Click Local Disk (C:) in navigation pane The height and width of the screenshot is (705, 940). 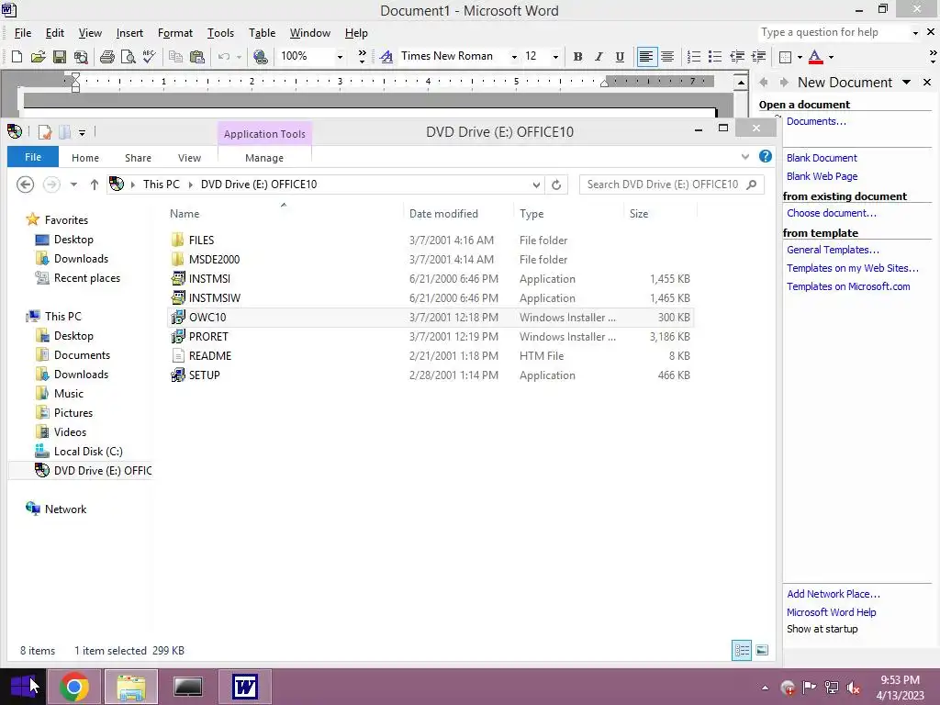(88, 452)
